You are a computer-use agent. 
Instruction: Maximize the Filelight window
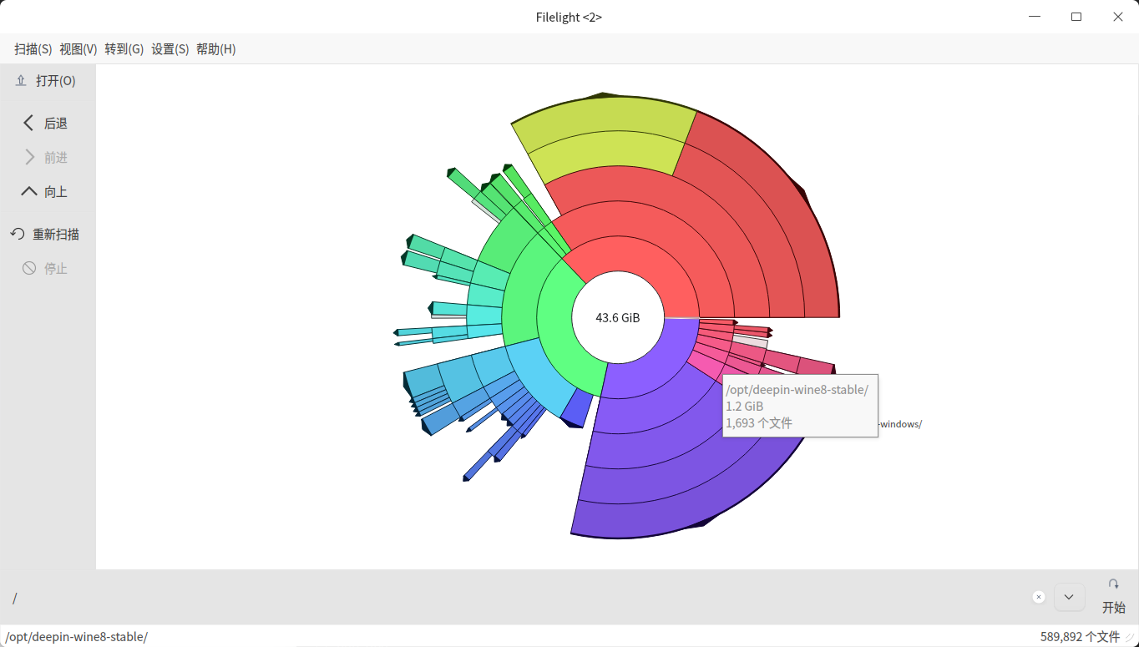tap(1076, 17)
